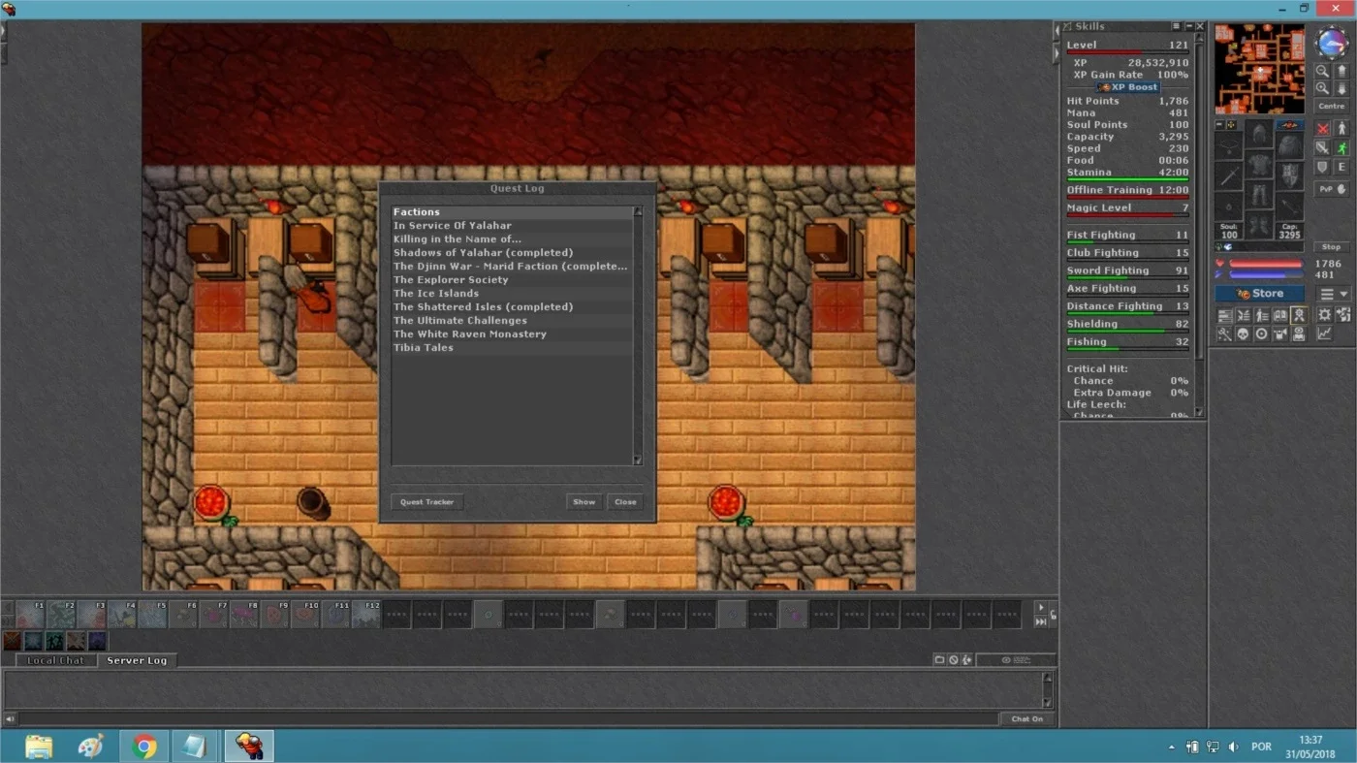Select The Explorer Society quest
Viewport: 1357px width, 763px height.
[512, 279]
